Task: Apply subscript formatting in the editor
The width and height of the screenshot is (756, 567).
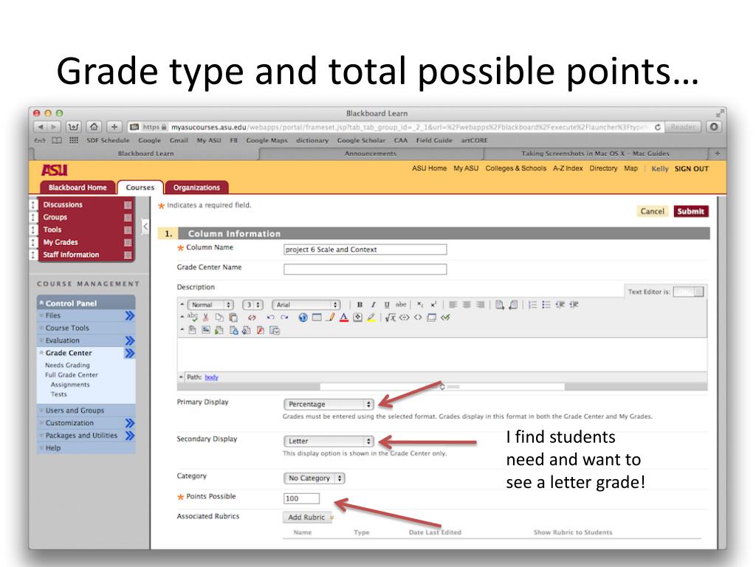Action: click(x=420, y=305)
